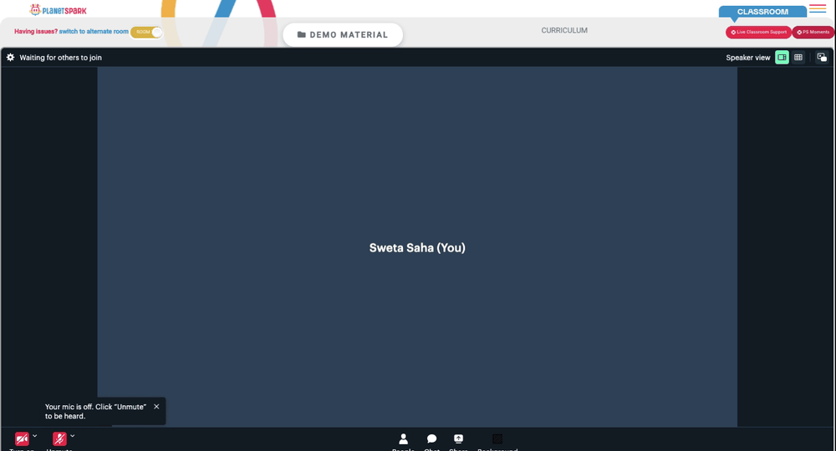Select the CLASSROOM tab
Screen dimensions: 836x451
(x=762, y=12)
